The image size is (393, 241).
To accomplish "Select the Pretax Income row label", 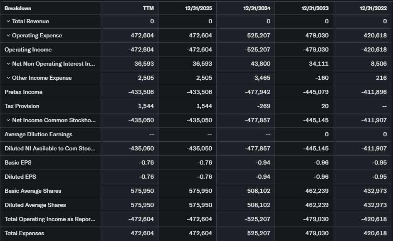I will click(24, 92).
